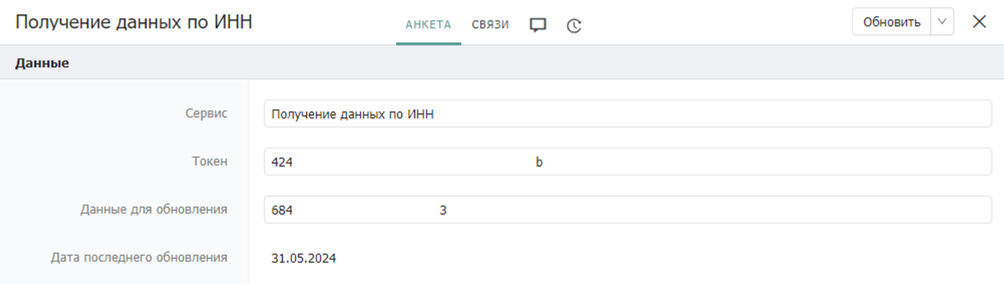The image size is (1004, 284).
Task: Focus the Данные для обновления field
Action: [x=628, y=210]
